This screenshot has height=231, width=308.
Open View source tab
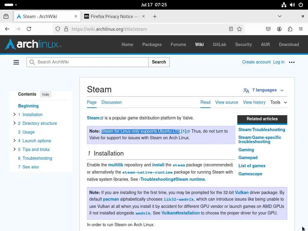[227, 102]
